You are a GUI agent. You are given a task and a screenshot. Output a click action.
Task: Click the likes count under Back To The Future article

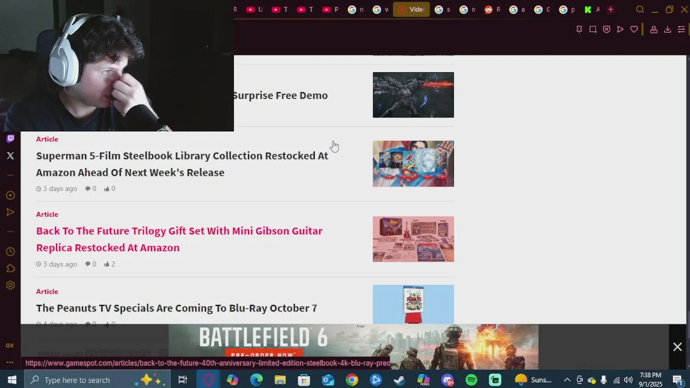109,264
